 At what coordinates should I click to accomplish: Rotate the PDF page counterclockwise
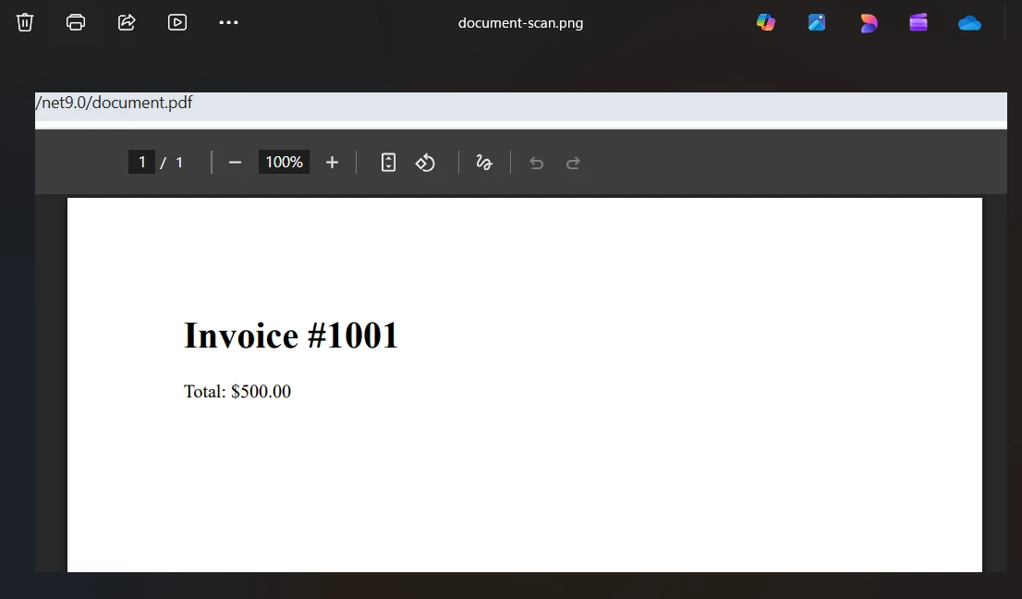point(425,163)
